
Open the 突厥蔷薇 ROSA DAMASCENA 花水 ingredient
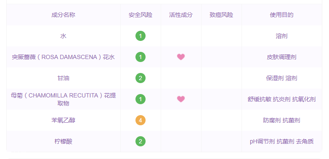pyautogui.click(x=63, y=57)
